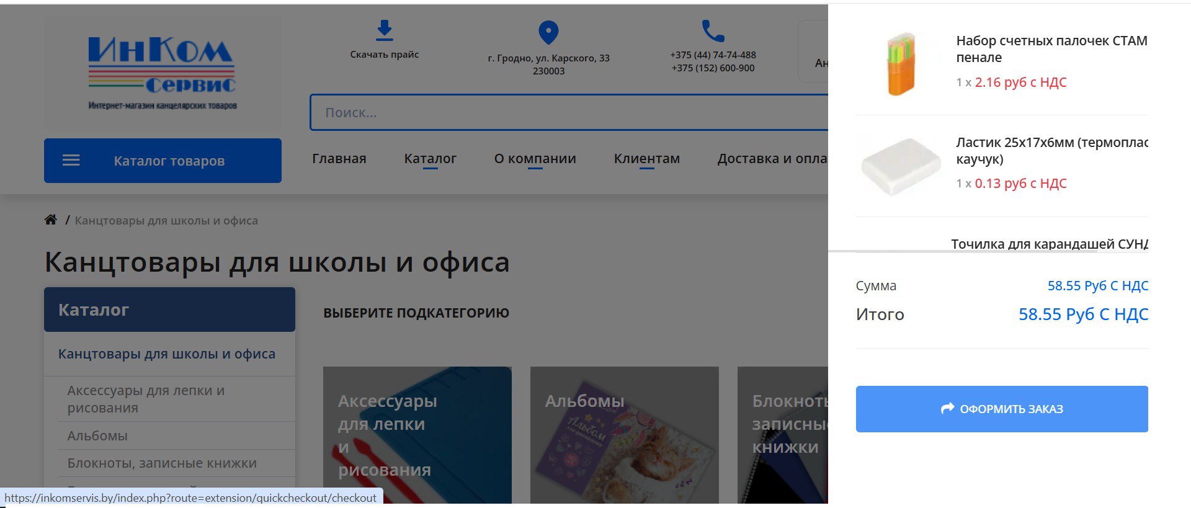Select Альбомы in the sidebar catalog

pos(97,435)
